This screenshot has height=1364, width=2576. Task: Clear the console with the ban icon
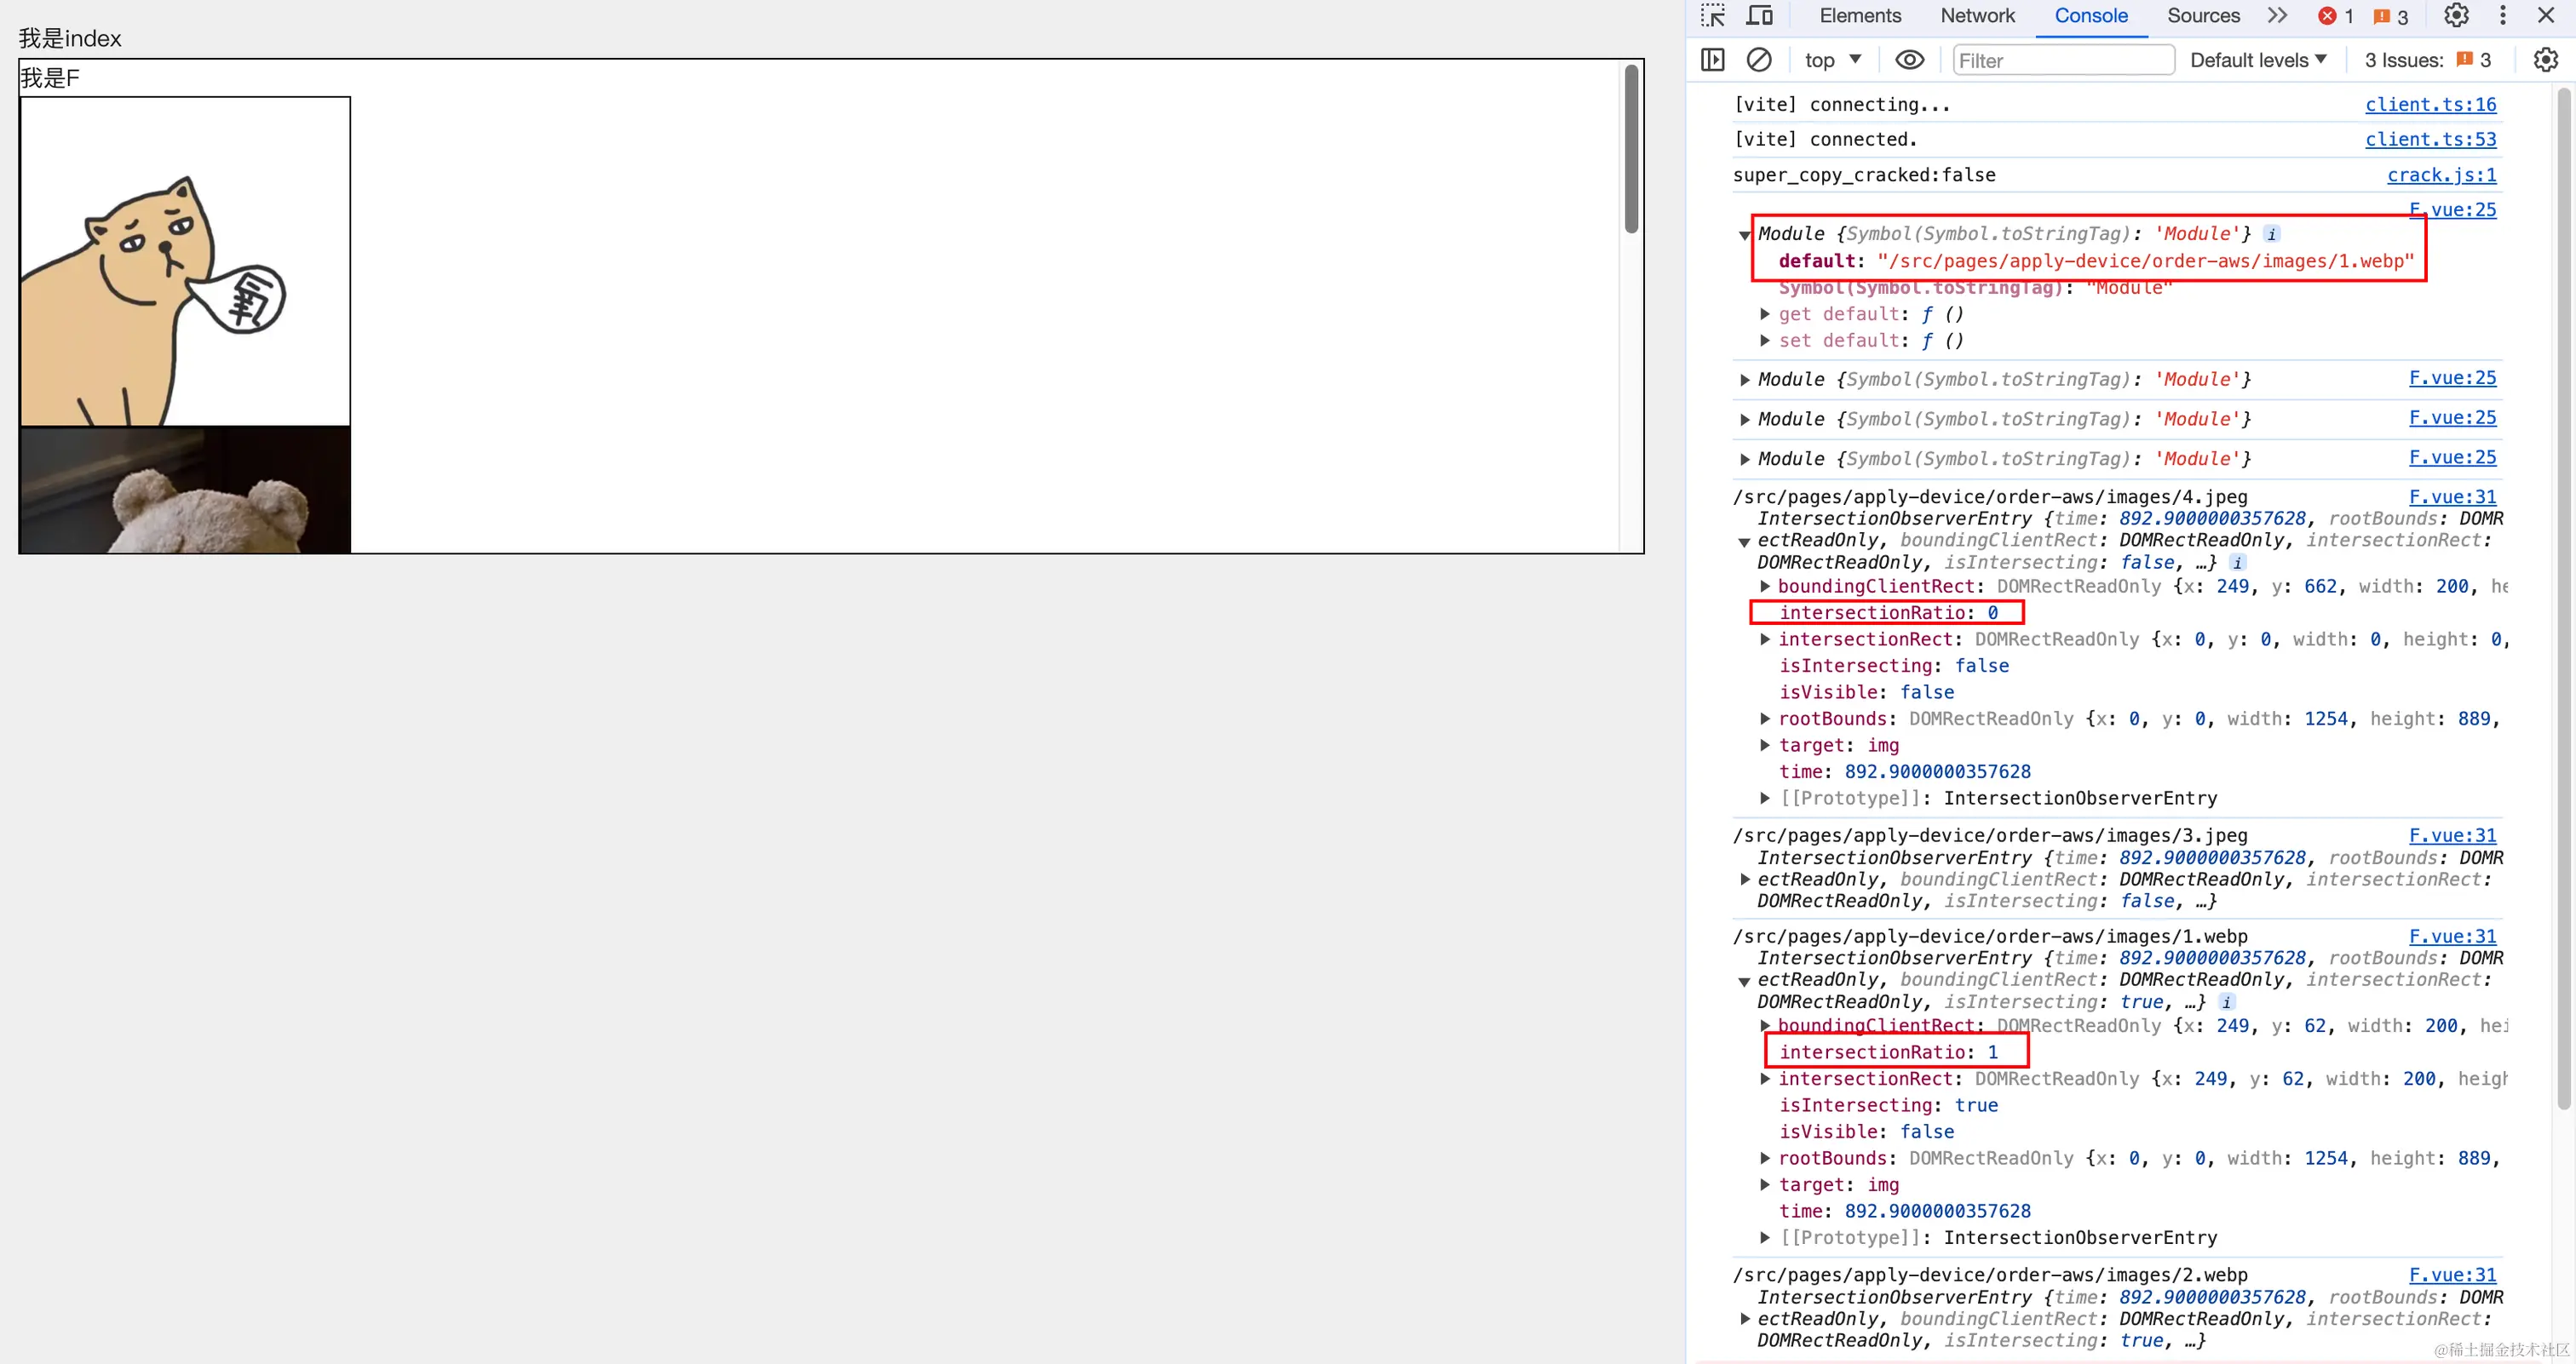[1758, 60]
